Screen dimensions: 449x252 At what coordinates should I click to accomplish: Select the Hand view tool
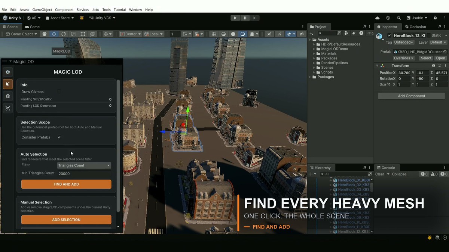(45, 34)
